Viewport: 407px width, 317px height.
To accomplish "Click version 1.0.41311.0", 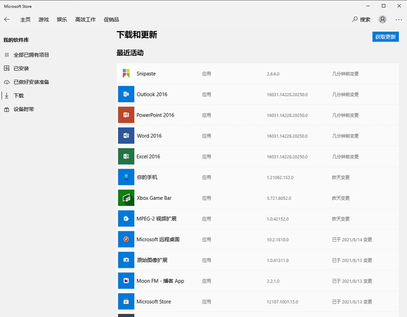I will (x=278, y=260).
